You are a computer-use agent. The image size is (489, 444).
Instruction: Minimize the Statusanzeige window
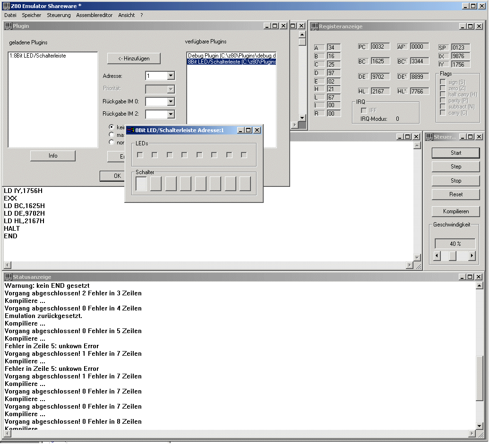(x=463, y=277)
